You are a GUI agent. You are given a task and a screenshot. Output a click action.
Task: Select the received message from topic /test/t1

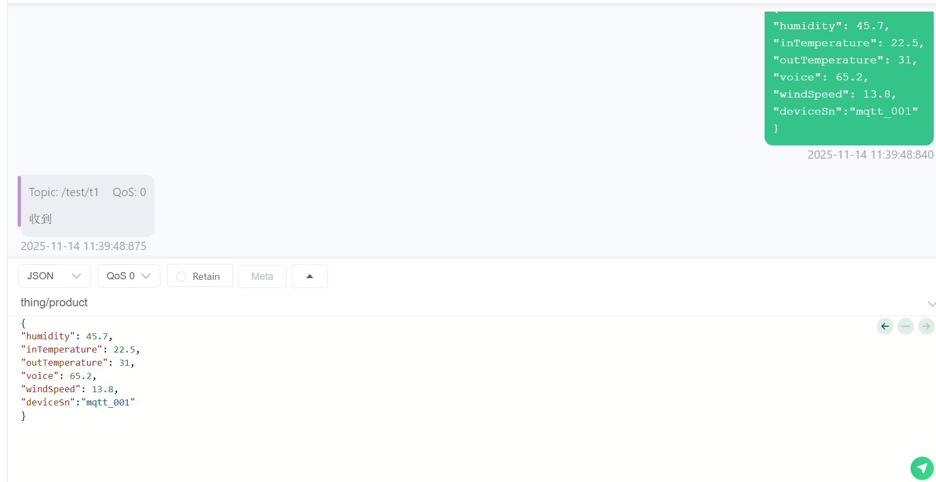(x=86, y=206)
